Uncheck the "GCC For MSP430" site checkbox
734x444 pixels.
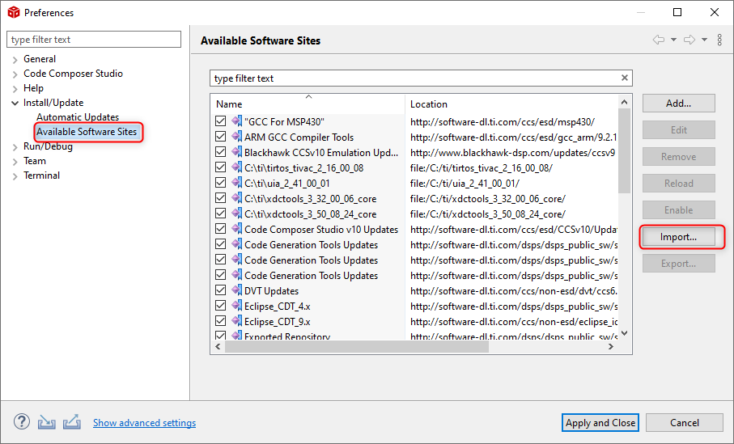220,121
